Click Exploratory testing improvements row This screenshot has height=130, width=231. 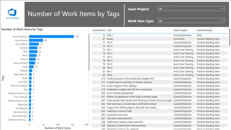point(160,122)
